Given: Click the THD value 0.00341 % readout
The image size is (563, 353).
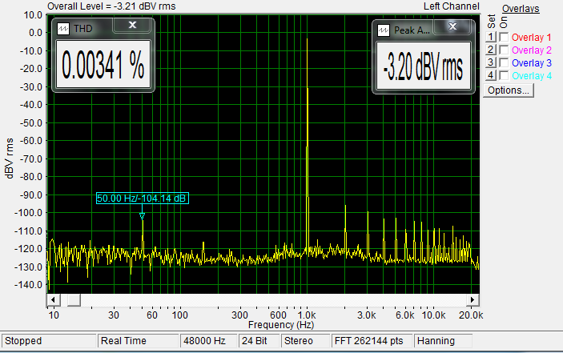Looking at the screenshot, I should 103,64.
